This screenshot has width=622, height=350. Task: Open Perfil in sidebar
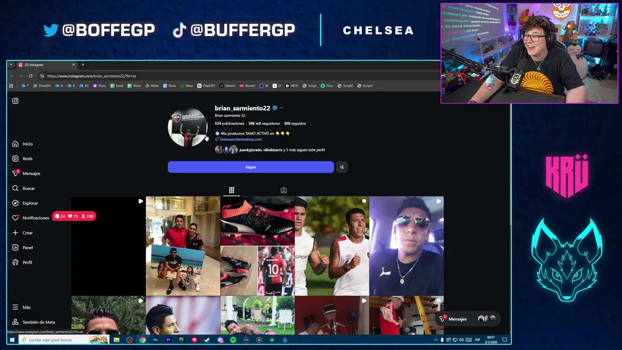tap(22, 262)
